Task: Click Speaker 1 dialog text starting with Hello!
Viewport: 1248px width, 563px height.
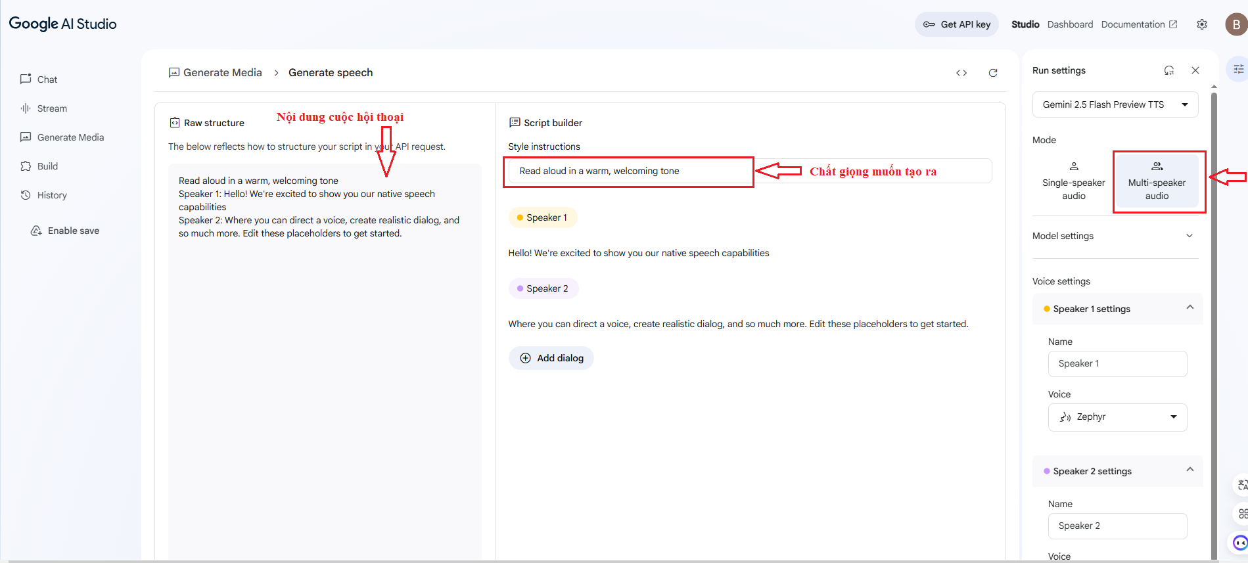Action: [x=638, y=253]
